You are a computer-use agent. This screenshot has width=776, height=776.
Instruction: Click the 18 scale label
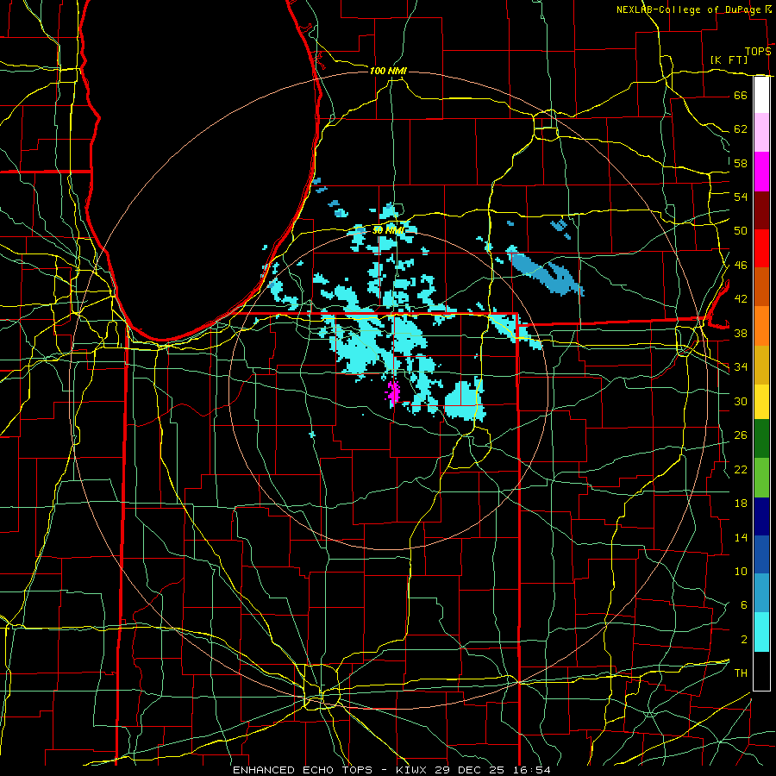coord(741,504)
